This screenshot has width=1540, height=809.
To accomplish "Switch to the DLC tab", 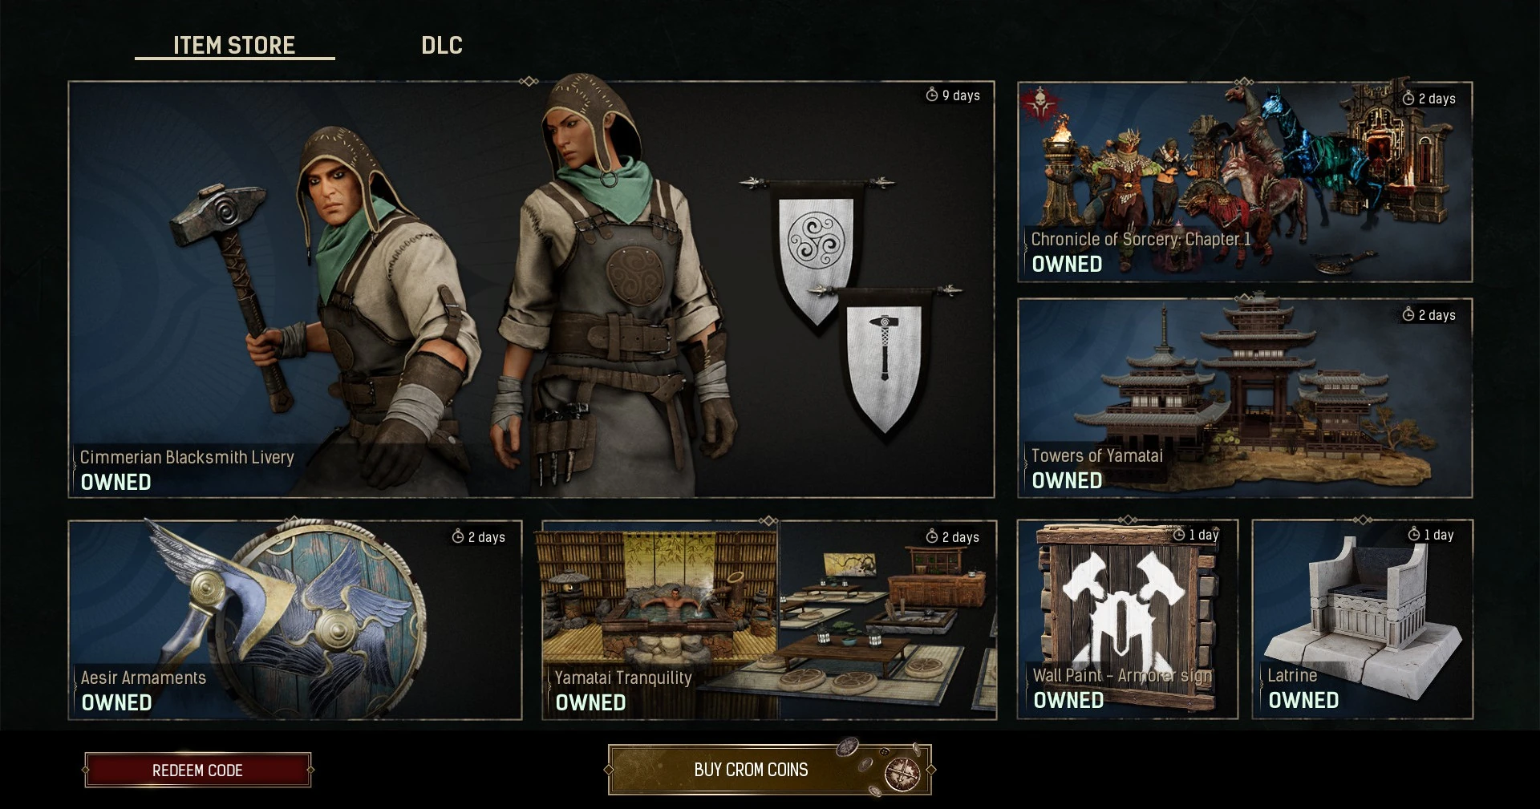I will point(442,46).
